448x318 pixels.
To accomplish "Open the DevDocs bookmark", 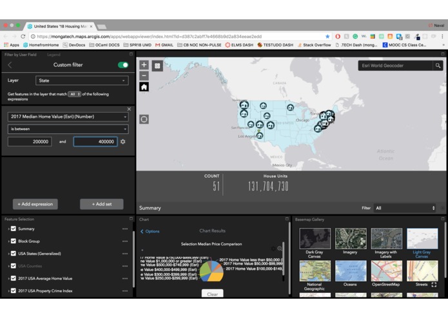I will coord(74,45).
